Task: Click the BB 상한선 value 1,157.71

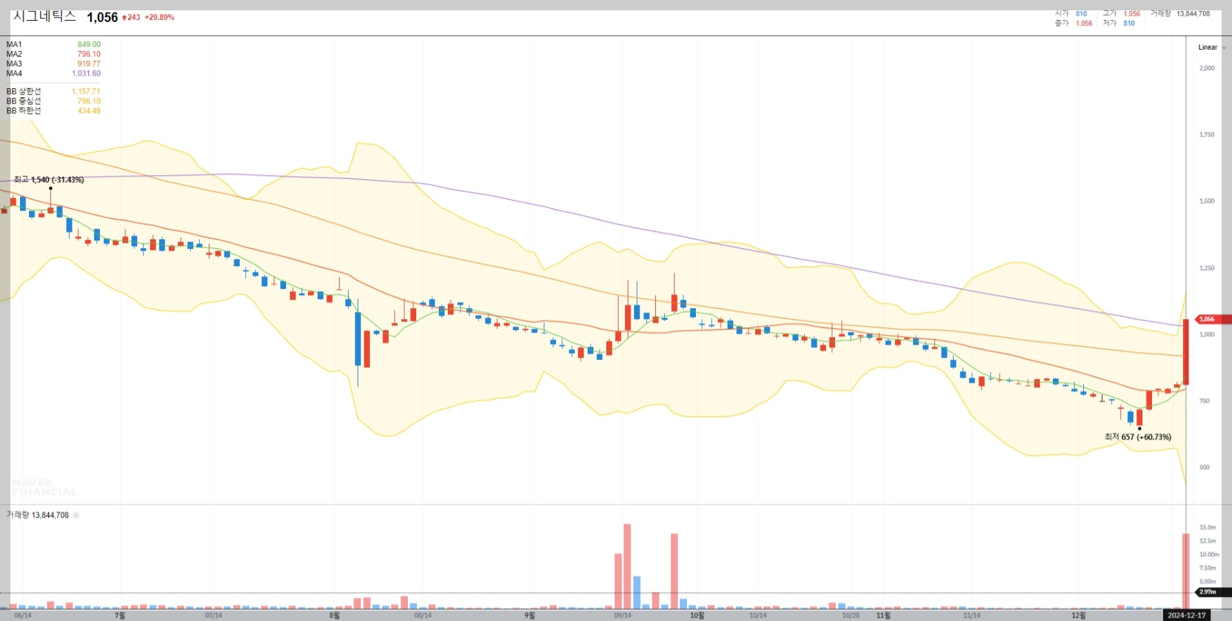Action: tap(86, 92)
